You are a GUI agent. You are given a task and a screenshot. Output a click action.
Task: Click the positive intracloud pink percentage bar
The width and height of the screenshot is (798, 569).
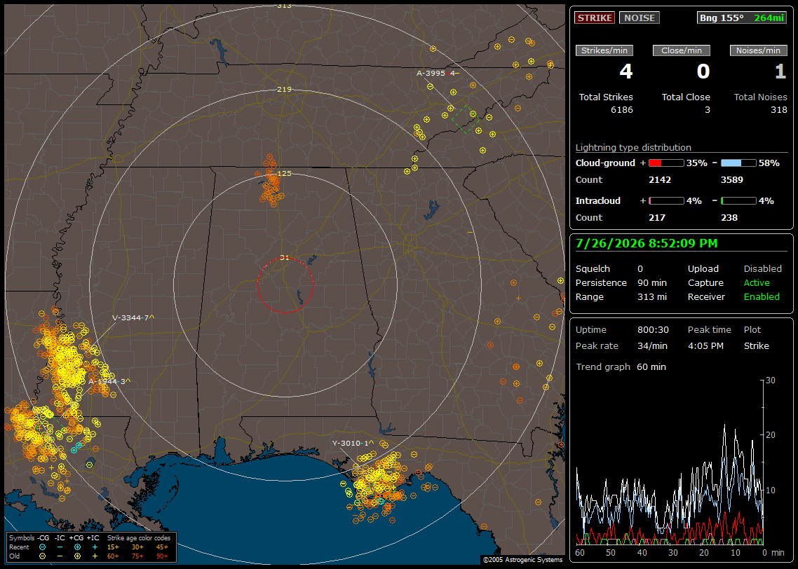click(x=666, y=201)
